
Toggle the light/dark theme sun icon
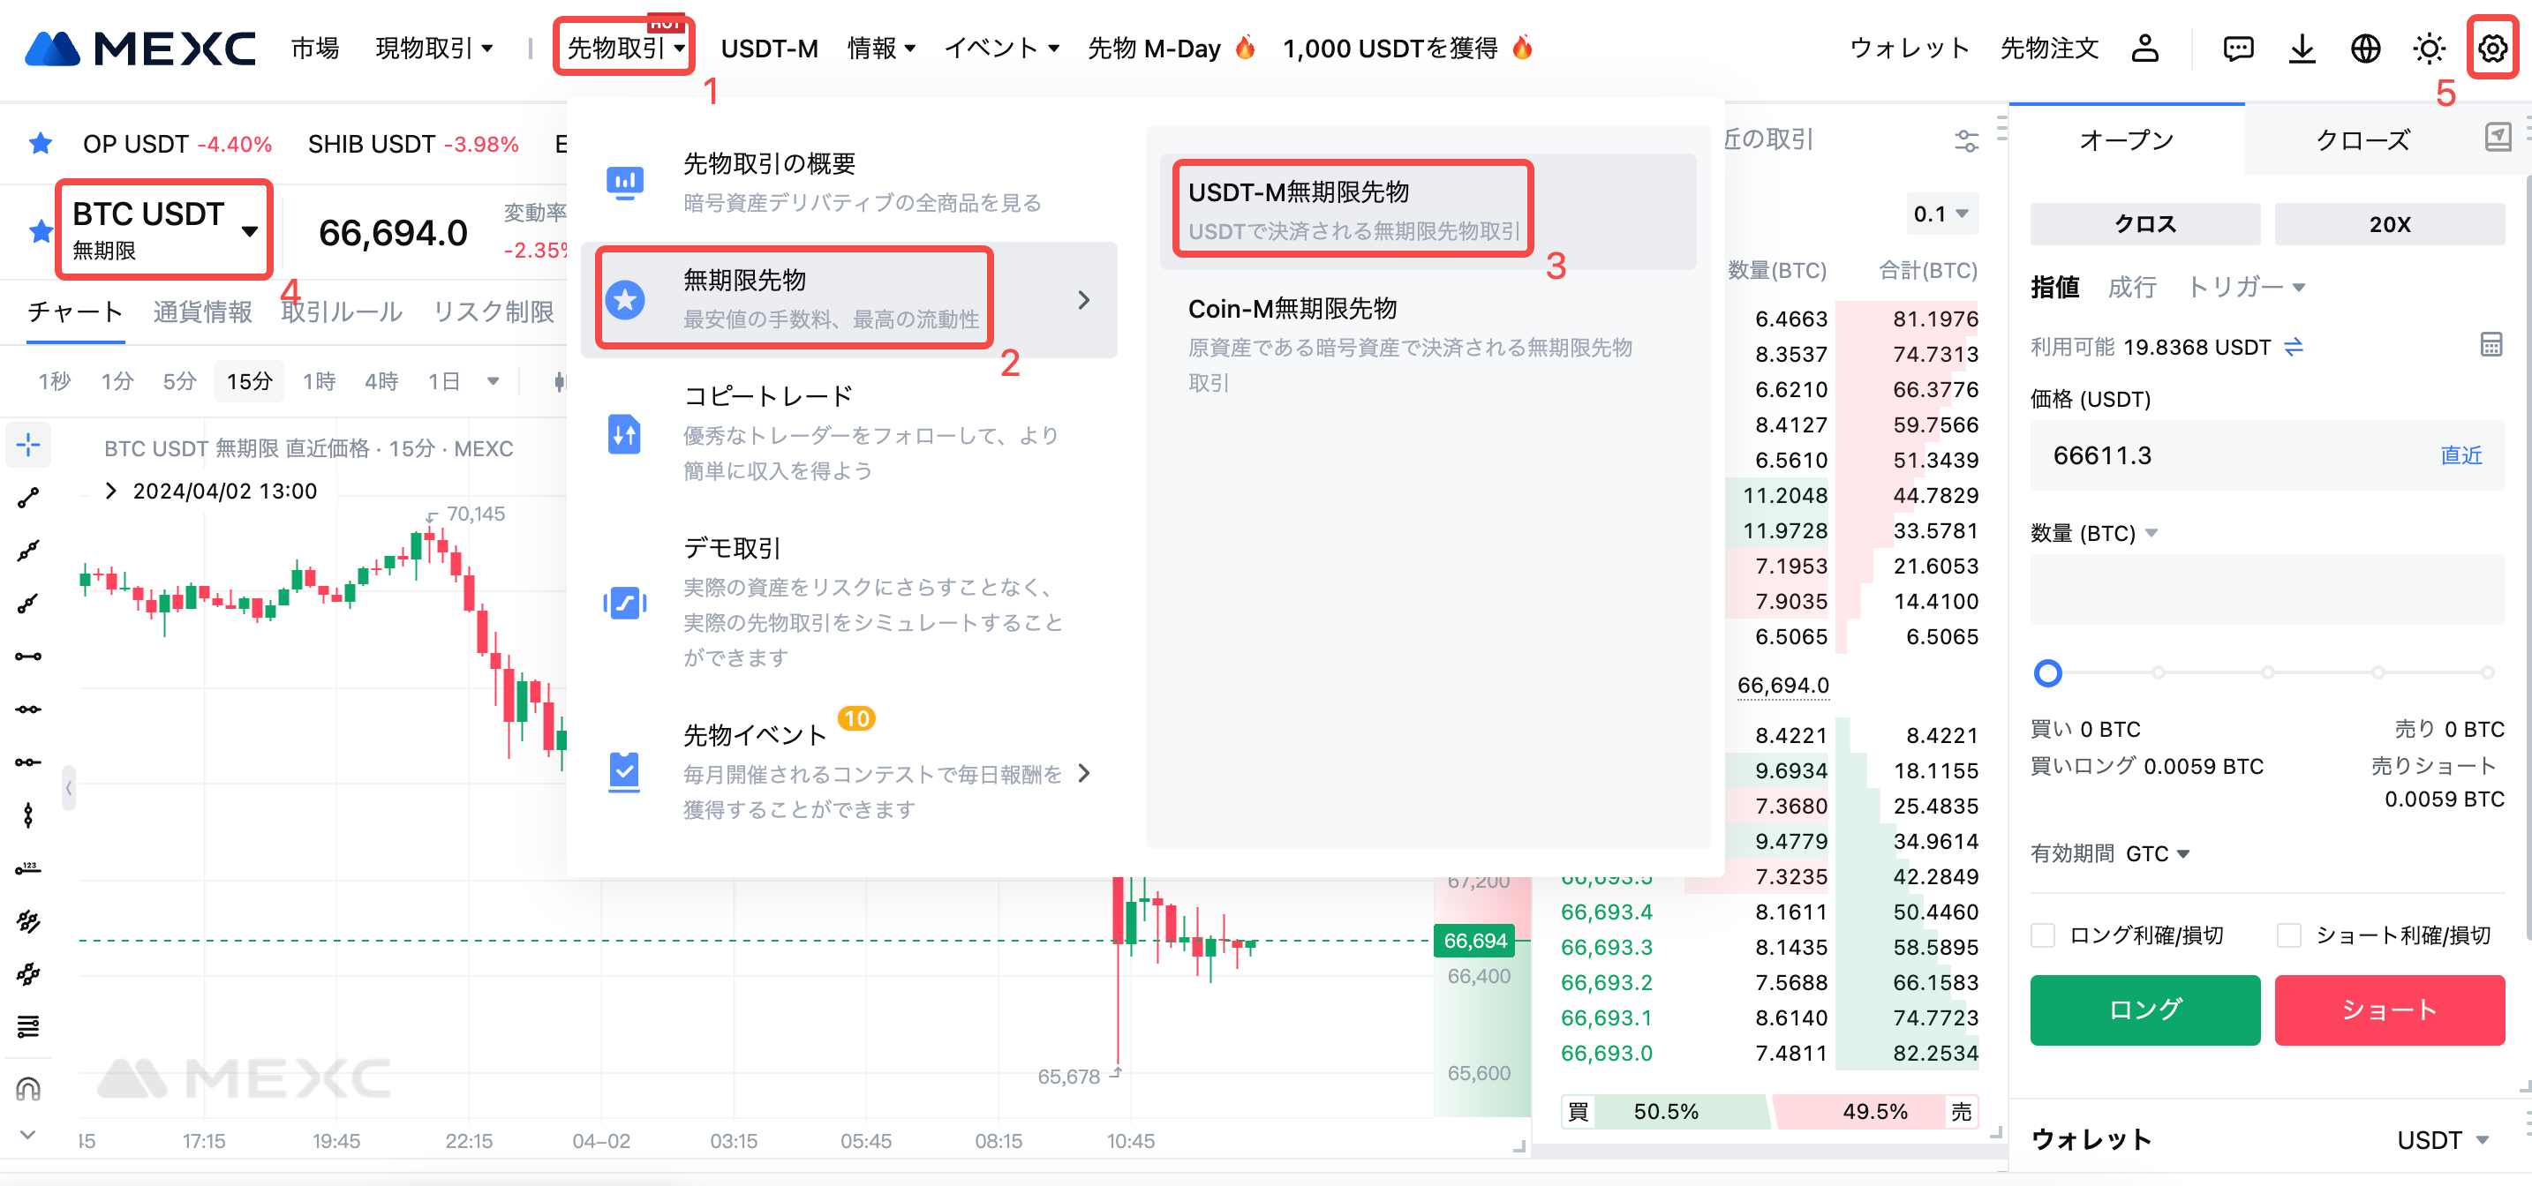[2429, 49]
